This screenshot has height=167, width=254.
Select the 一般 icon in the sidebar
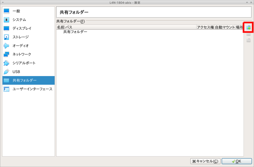tap(6, 11)
